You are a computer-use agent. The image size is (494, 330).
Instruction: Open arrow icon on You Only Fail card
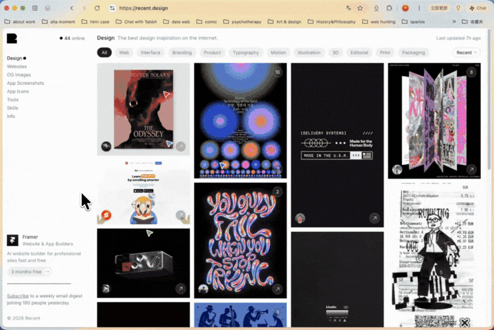[277, 289]
